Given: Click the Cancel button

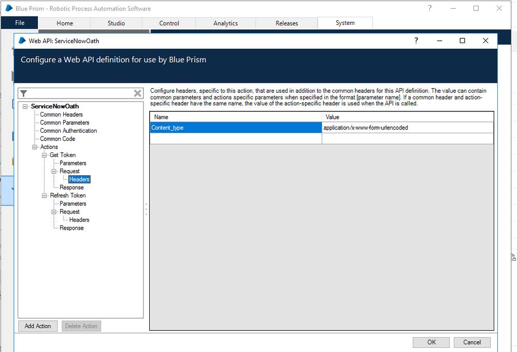Looking at the screenshot, I should 472,342.
